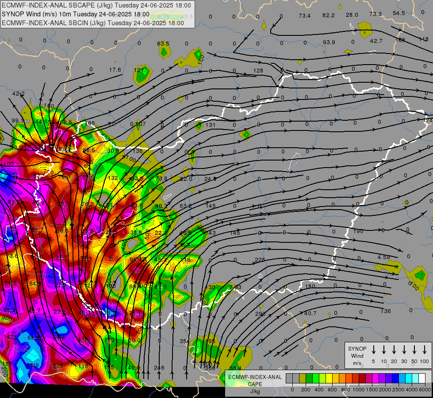Click the '63.5' value on the map
433x398 pixels.
tap(163, 44)
